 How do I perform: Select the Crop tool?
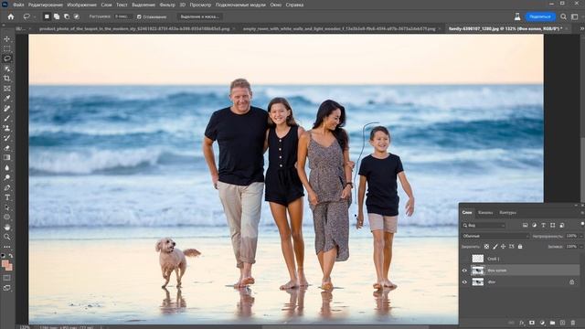click(7, 79)
